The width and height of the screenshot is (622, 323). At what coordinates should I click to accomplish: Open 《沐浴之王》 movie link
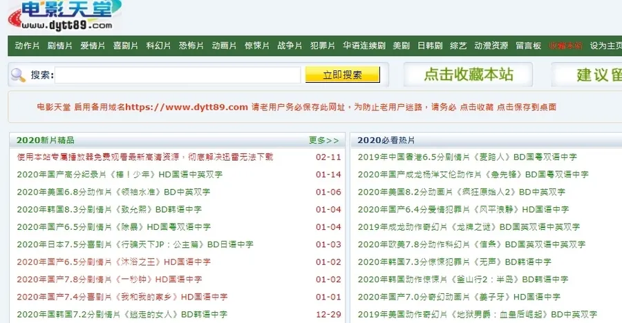tap(114, 262)
